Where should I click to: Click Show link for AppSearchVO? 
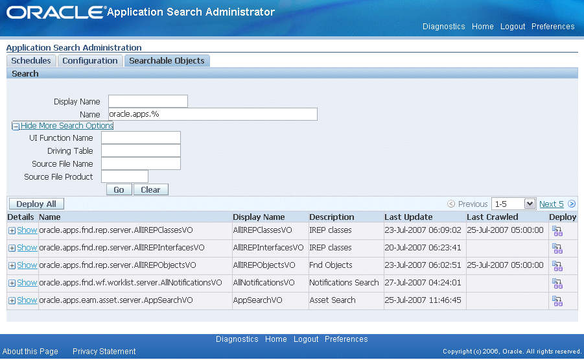point(27,300)
